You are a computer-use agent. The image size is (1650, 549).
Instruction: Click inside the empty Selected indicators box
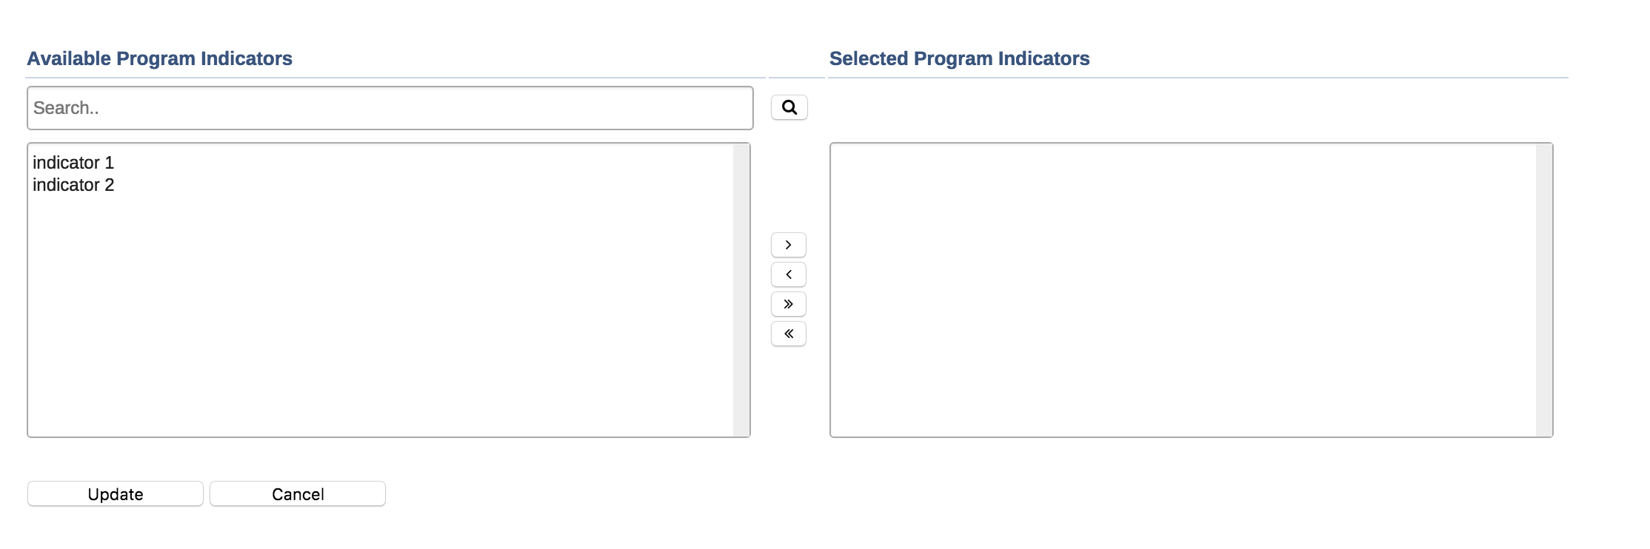coord(1182,290)
